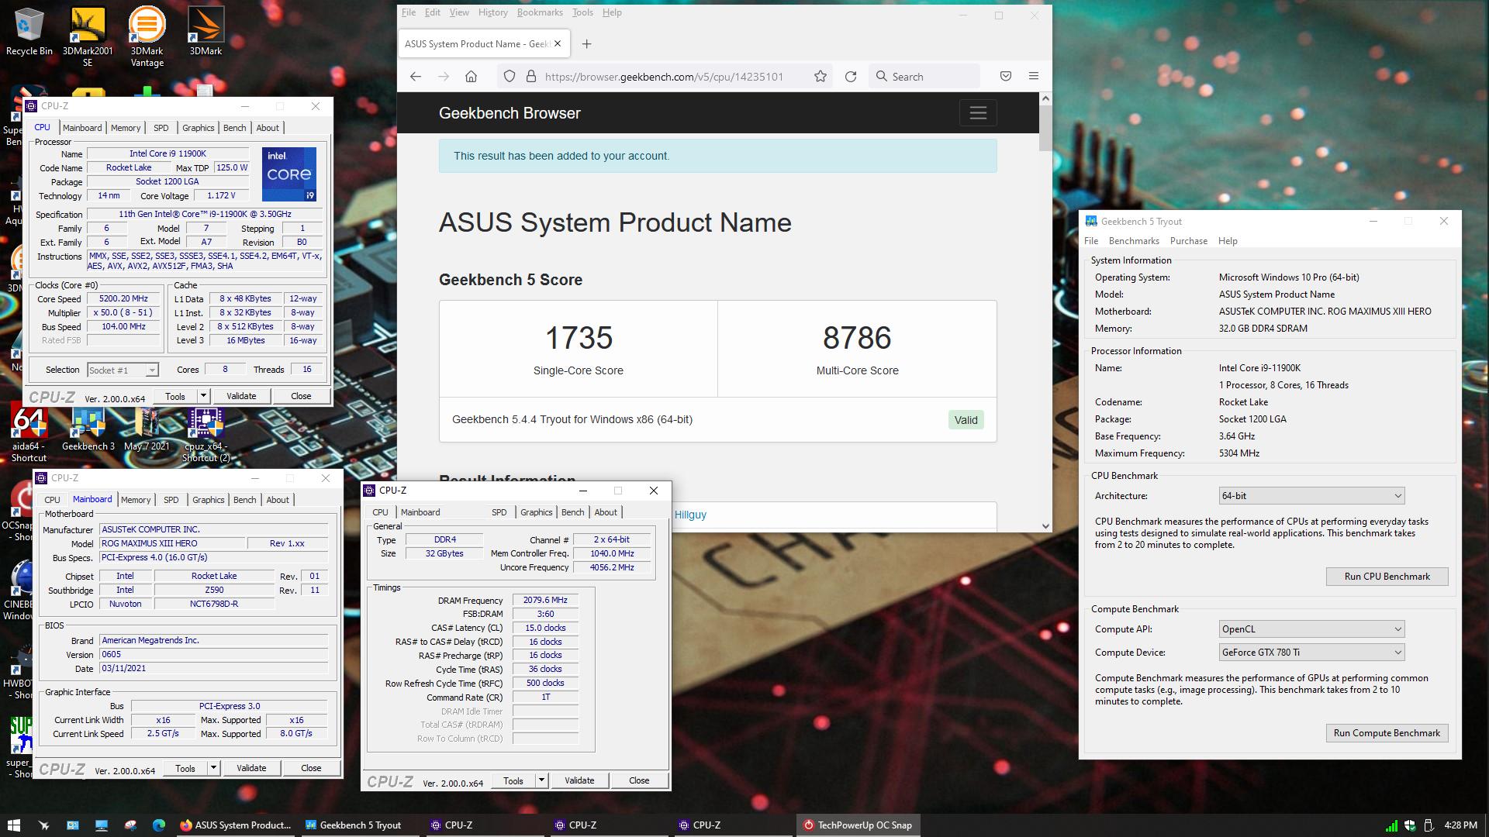Open the History menu in Firefox
The image size is (1489, 837).
(492, 12)
